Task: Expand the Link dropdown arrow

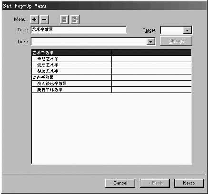Action: [150, 42]
